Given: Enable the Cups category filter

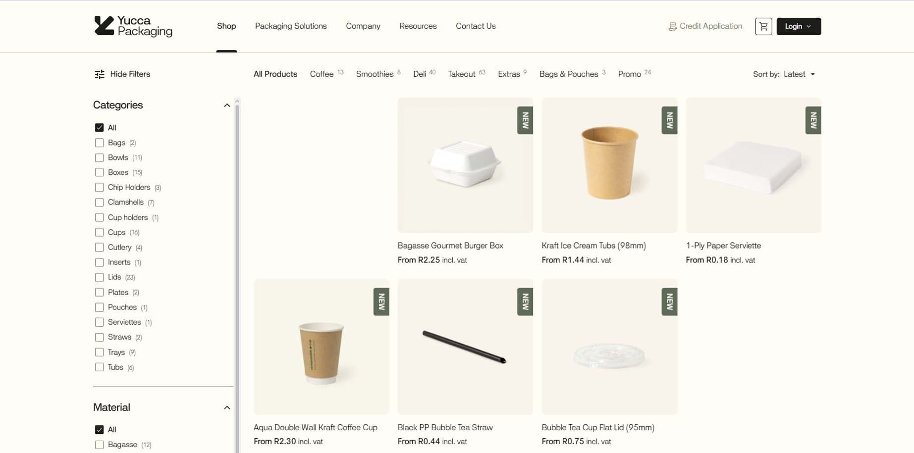Looking at the screenshot, I should 99,232.
